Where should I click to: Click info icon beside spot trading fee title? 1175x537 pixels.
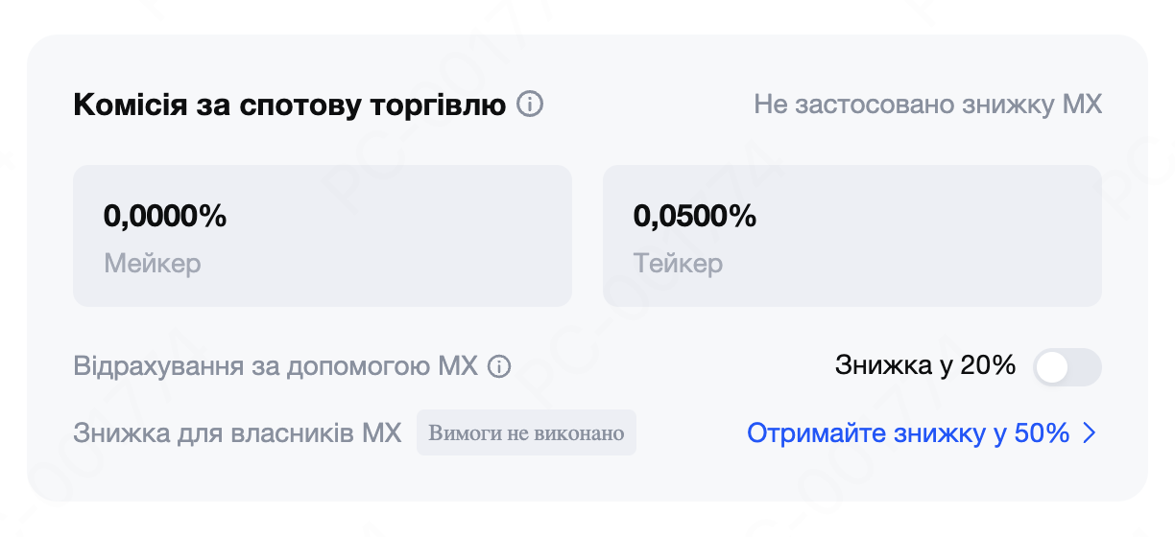[x=530, y=104]
